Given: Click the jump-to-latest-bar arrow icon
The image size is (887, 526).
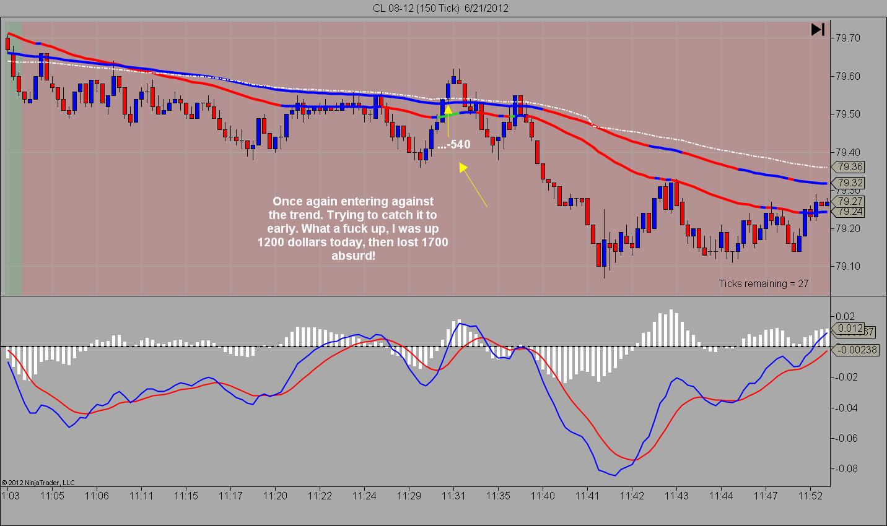Looking at the screenshot, I should pos(818,30).
